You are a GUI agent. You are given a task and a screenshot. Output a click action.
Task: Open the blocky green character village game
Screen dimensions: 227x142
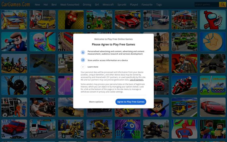[x=99, y=20]
